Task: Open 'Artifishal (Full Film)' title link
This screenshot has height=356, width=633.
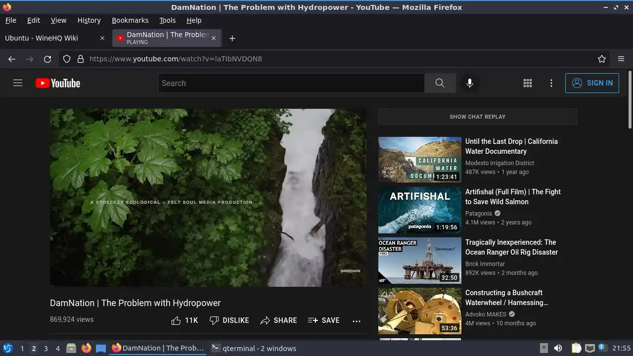Action: (x=513, y=197)
